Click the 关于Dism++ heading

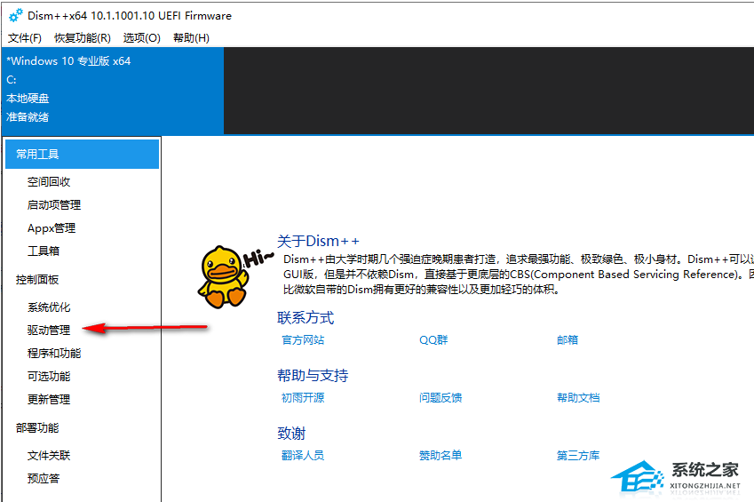click(318, 241)
